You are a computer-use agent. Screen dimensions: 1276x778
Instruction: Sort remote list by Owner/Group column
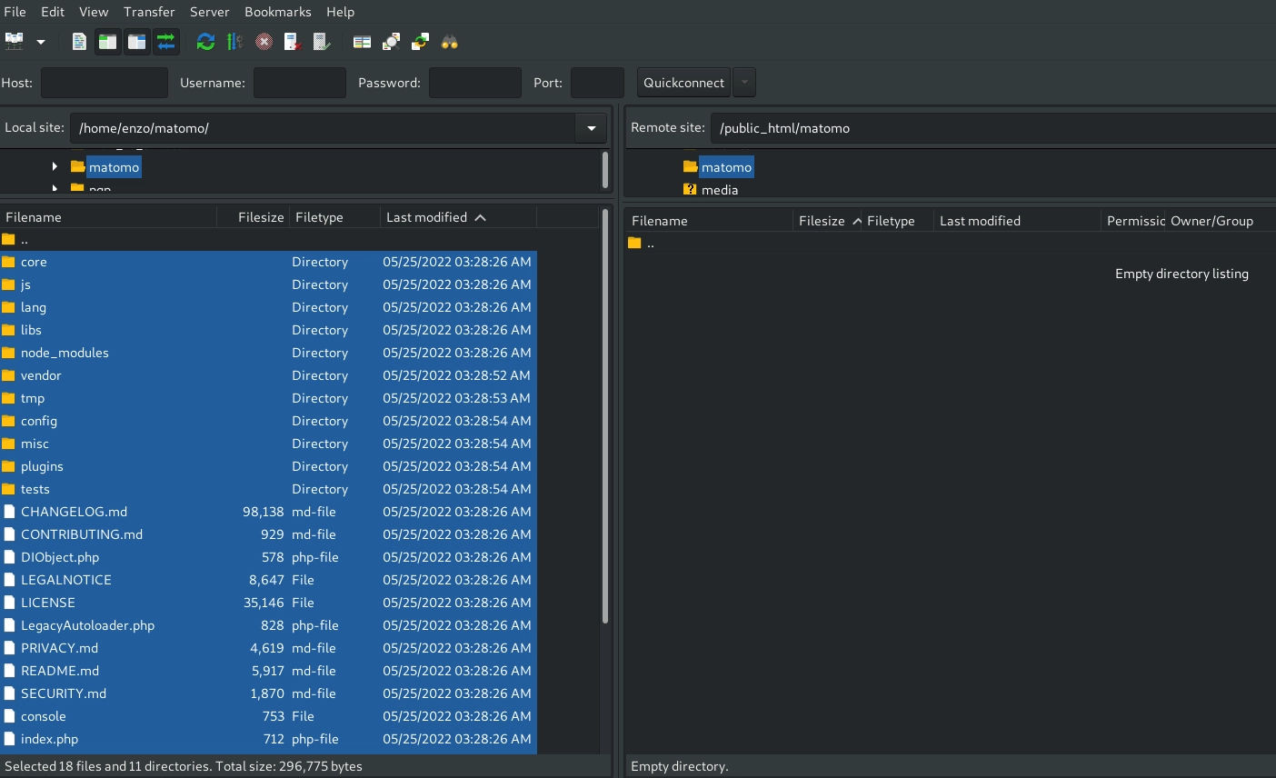[x=1220, y=221]
